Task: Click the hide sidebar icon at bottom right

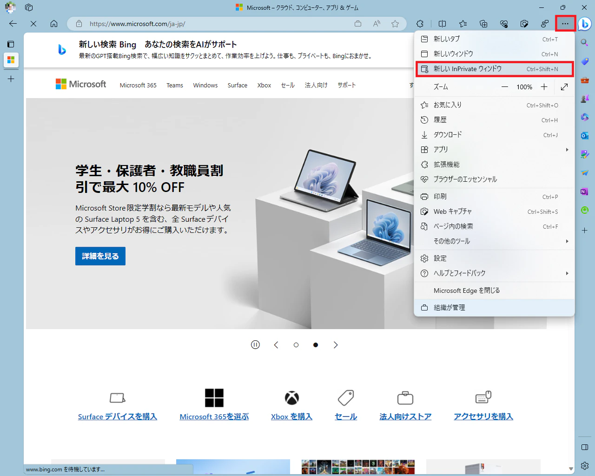Action: pos(585,447)
